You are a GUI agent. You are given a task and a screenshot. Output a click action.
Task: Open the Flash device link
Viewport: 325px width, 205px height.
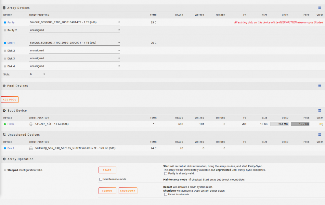click(x=11, y=124)
